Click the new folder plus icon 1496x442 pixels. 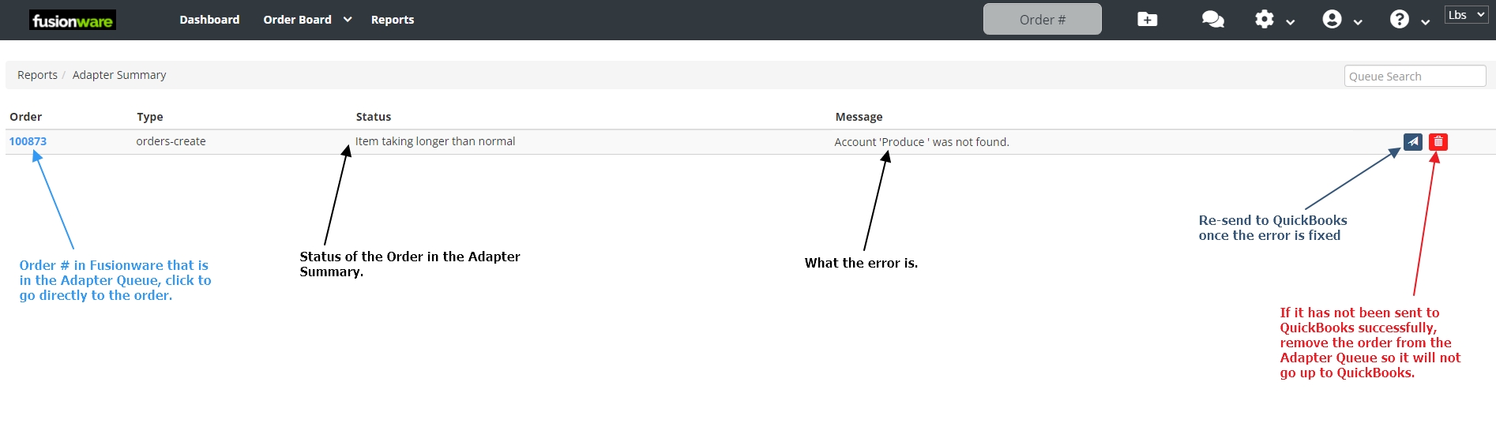[x=1147, y=20]
